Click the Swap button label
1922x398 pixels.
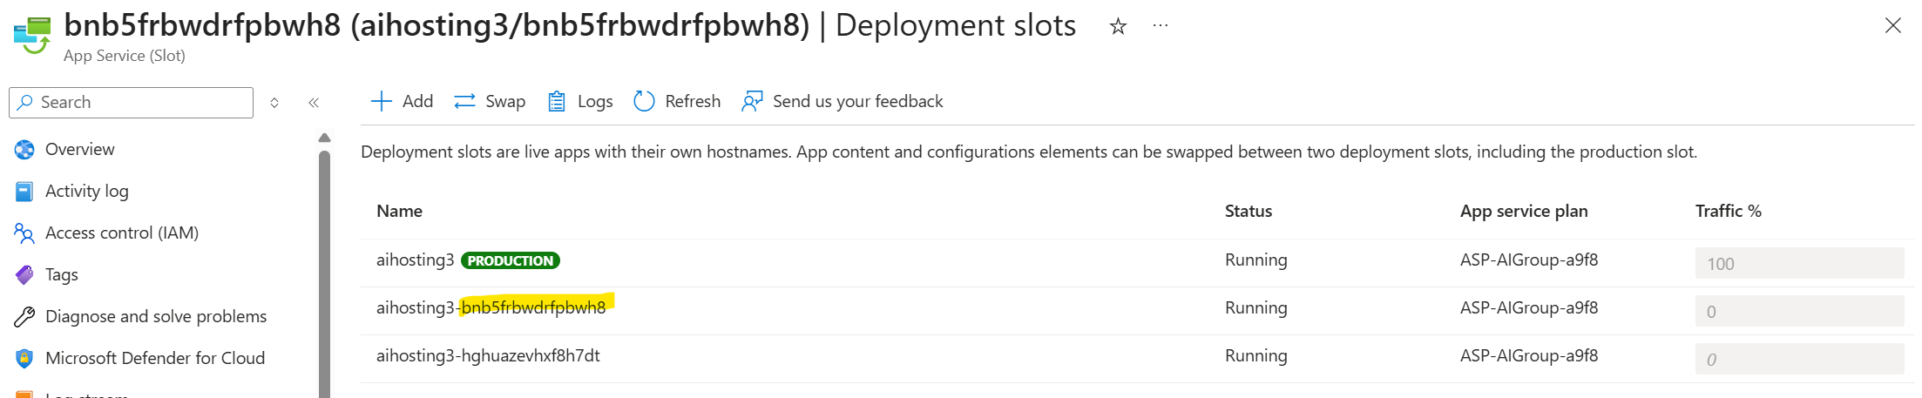click(x=505, y=102)
